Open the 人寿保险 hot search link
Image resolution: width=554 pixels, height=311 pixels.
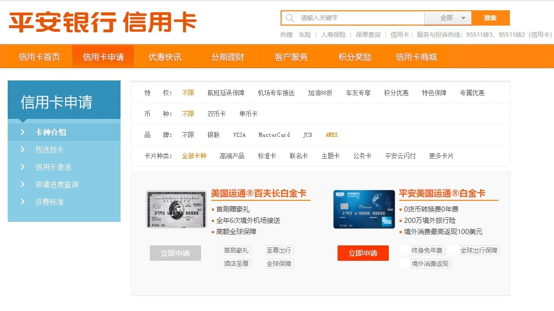coord(333,35)
